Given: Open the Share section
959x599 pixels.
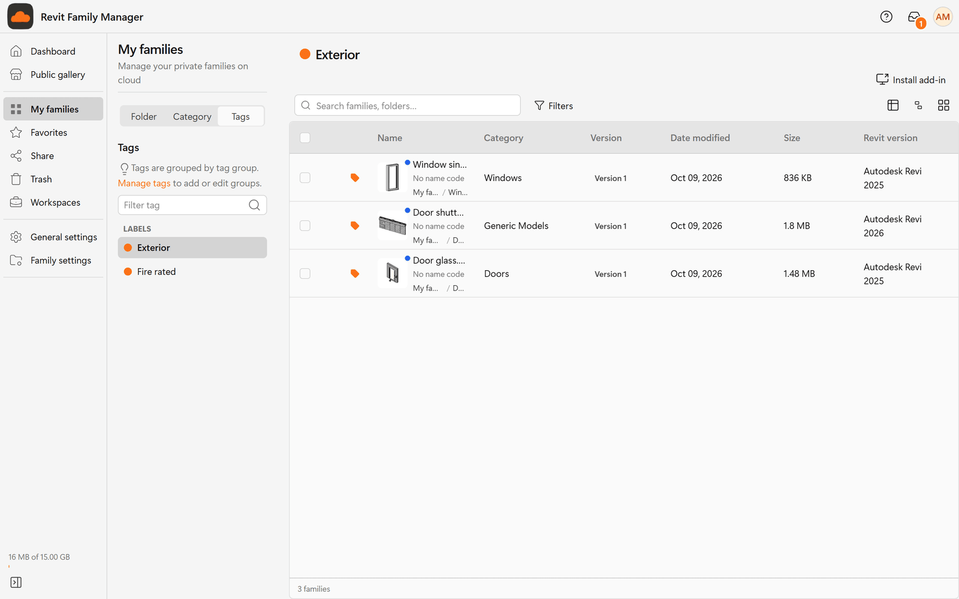Looking at the screenshot, I should coord(53,156).
